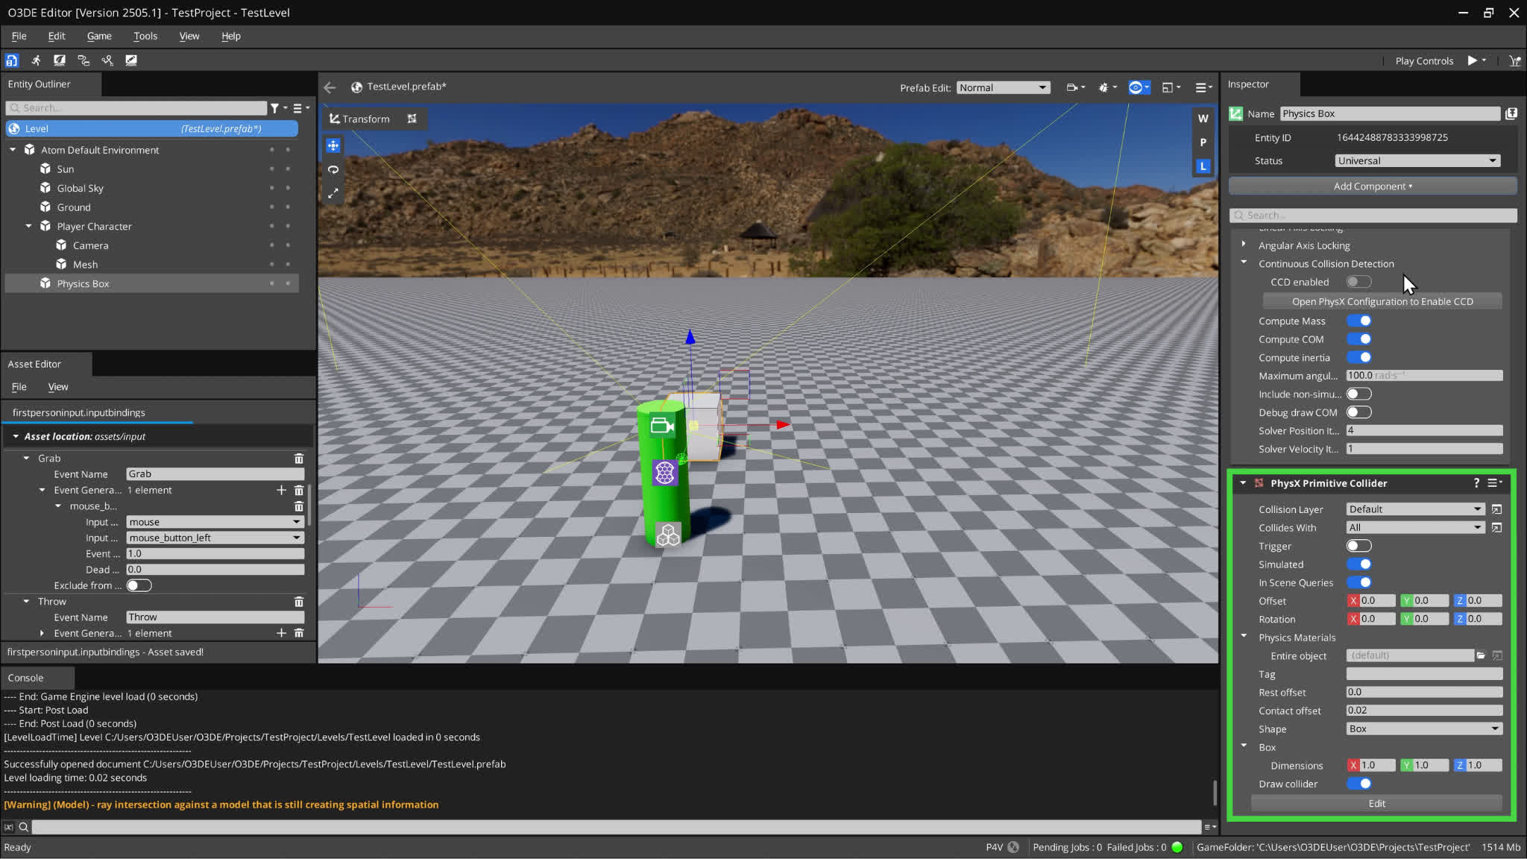Select the rotate manipulator tool in viewport
This screenshot has height=859, width=1527.
[x=333, y=169]
